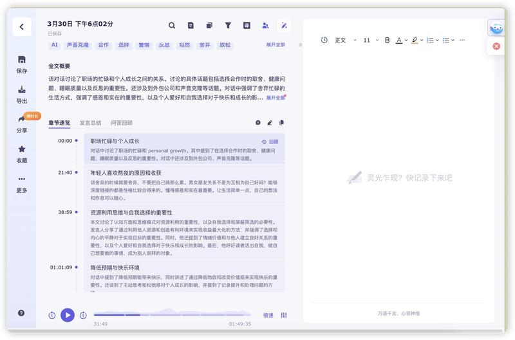Go back using the left arrow button
515x340 pixels.
coord(22,26)
